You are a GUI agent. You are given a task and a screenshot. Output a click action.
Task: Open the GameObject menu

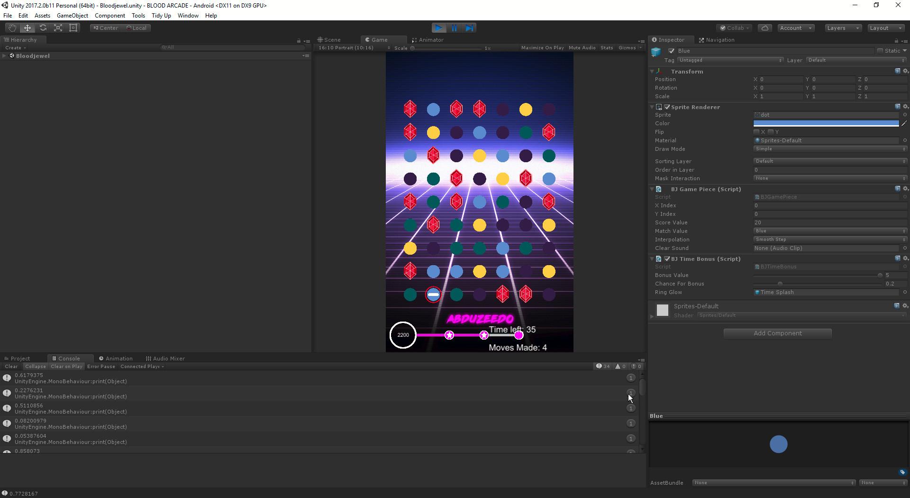tap(73, 16)
